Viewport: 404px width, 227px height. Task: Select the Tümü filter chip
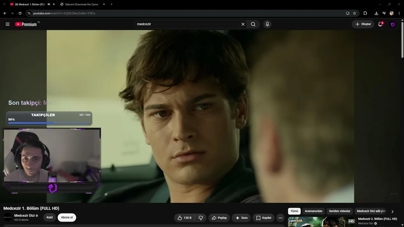(294, 211)
